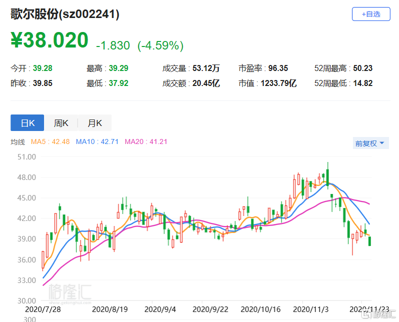Click the 52周最低 value 14.82
This screenshot has height=322, width=399.
(x=362, y=83)
